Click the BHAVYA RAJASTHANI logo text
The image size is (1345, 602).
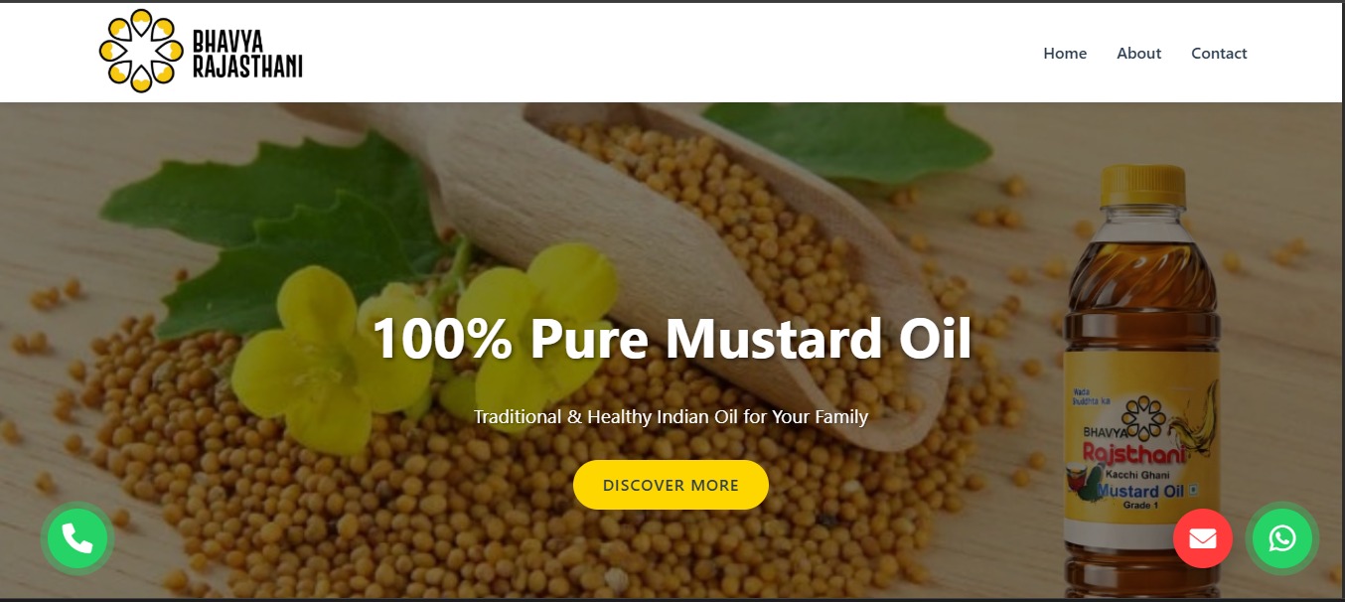click(246, 54)
